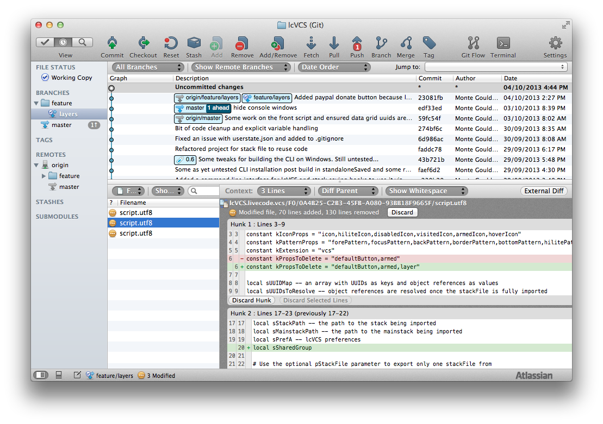Click the STASHES sidebar header
The image size is (603, 424).
click(49, 202)
